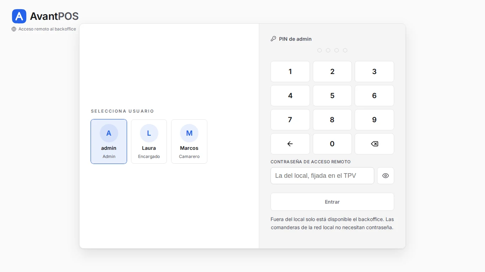Select the admin user card
Image resolution: width=485 pixels, height=272 pixels.
coord(109,141)
